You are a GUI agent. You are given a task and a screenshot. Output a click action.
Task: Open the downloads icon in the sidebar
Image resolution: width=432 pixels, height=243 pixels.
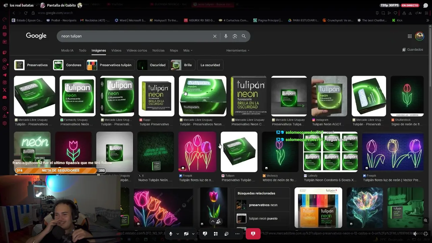pos(4,116)
